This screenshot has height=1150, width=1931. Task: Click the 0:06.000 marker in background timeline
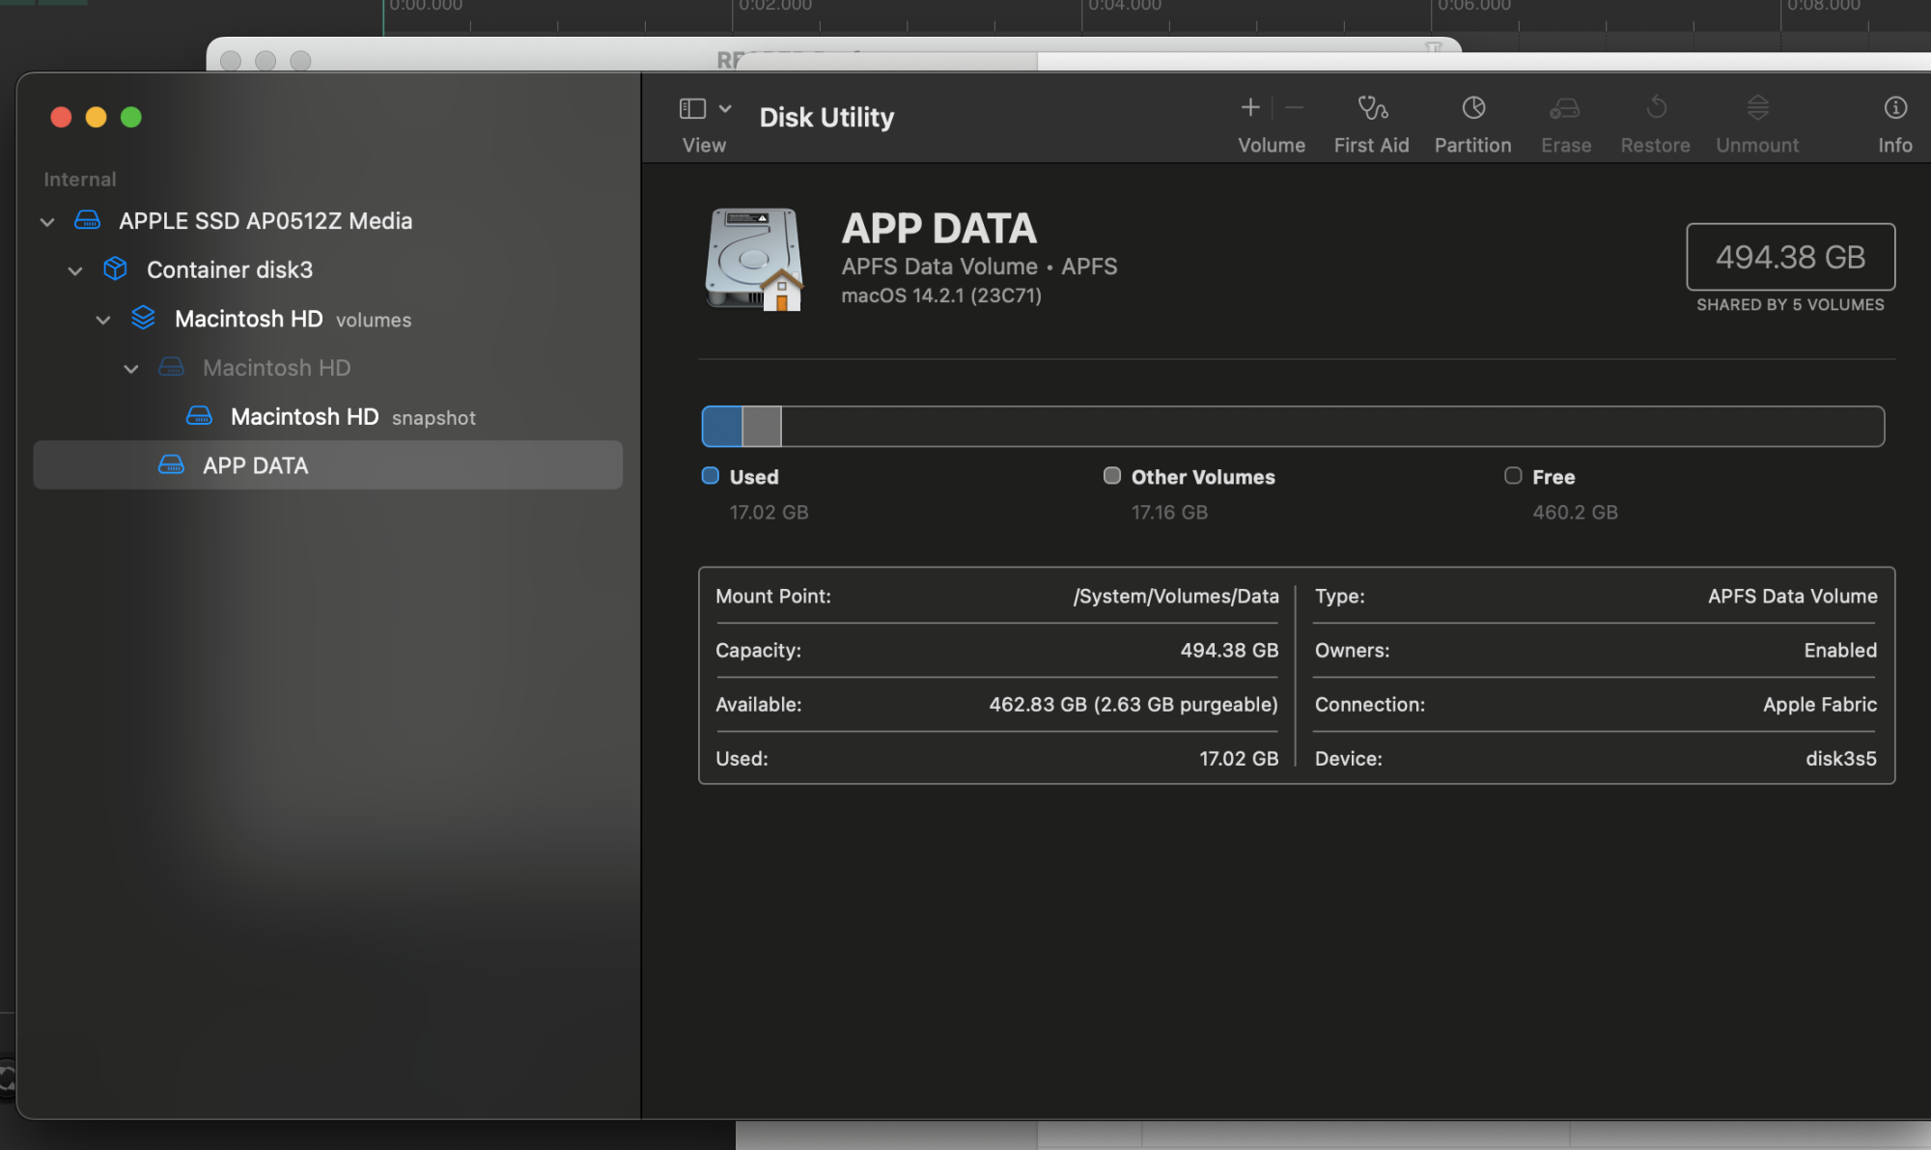1474,6
